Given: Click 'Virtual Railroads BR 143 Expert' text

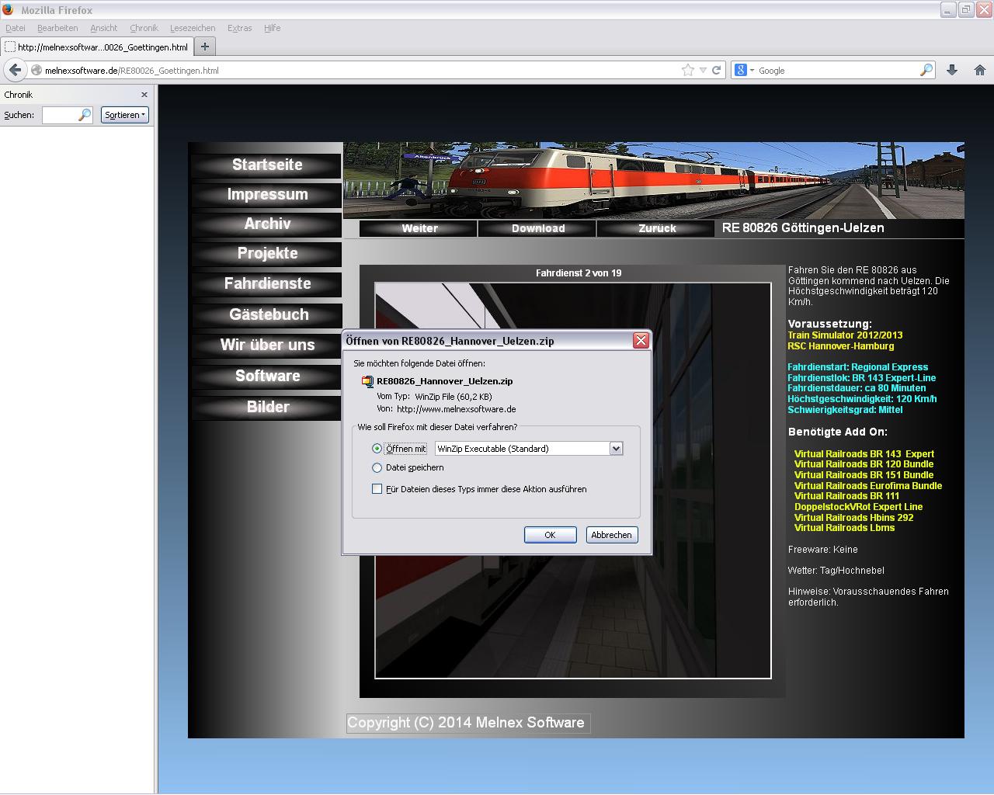Looking at the screenshot, I should [x=864, y=454].
